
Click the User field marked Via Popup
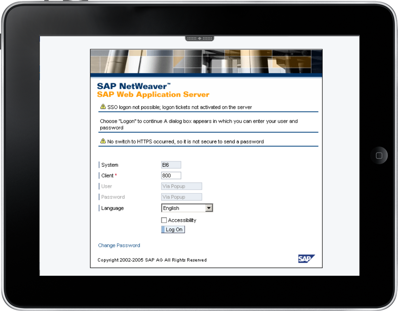[182, 186]
